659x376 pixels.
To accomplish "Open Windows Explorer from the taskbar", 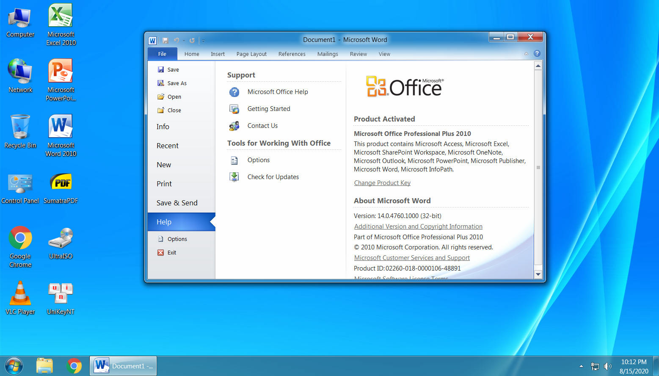I will pos(44,366).
